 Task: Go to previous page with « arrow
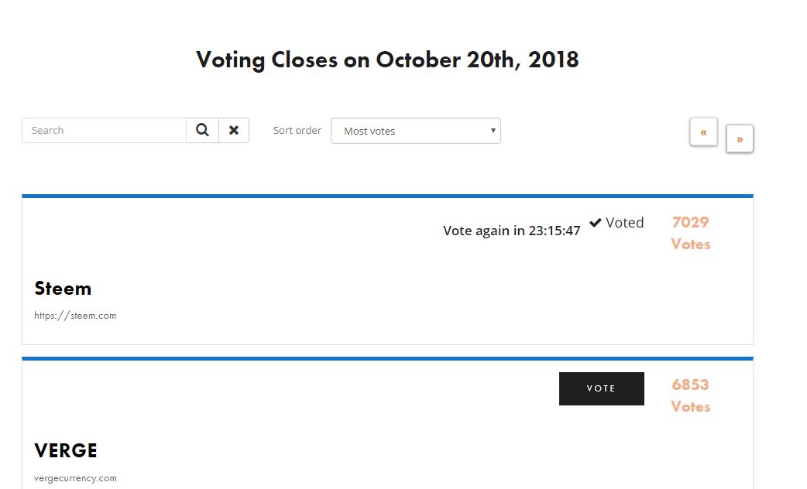(703, 132)
